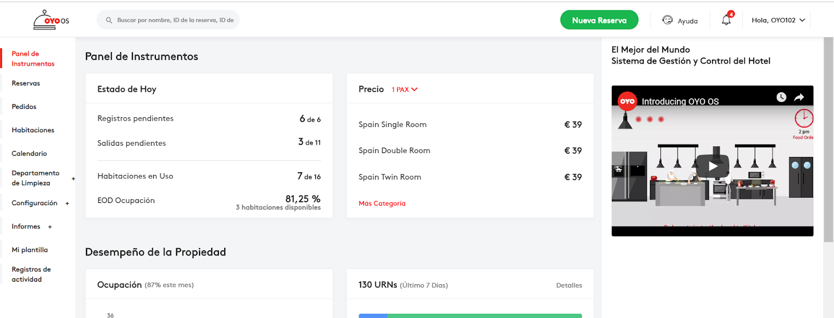
Task: Click the Desempeño de la Propiedad heading
Action: click(155, 252)
